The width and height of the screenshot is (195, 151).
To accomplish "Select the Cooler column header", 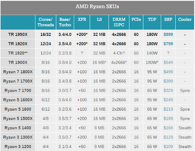I will coord(185,20).
